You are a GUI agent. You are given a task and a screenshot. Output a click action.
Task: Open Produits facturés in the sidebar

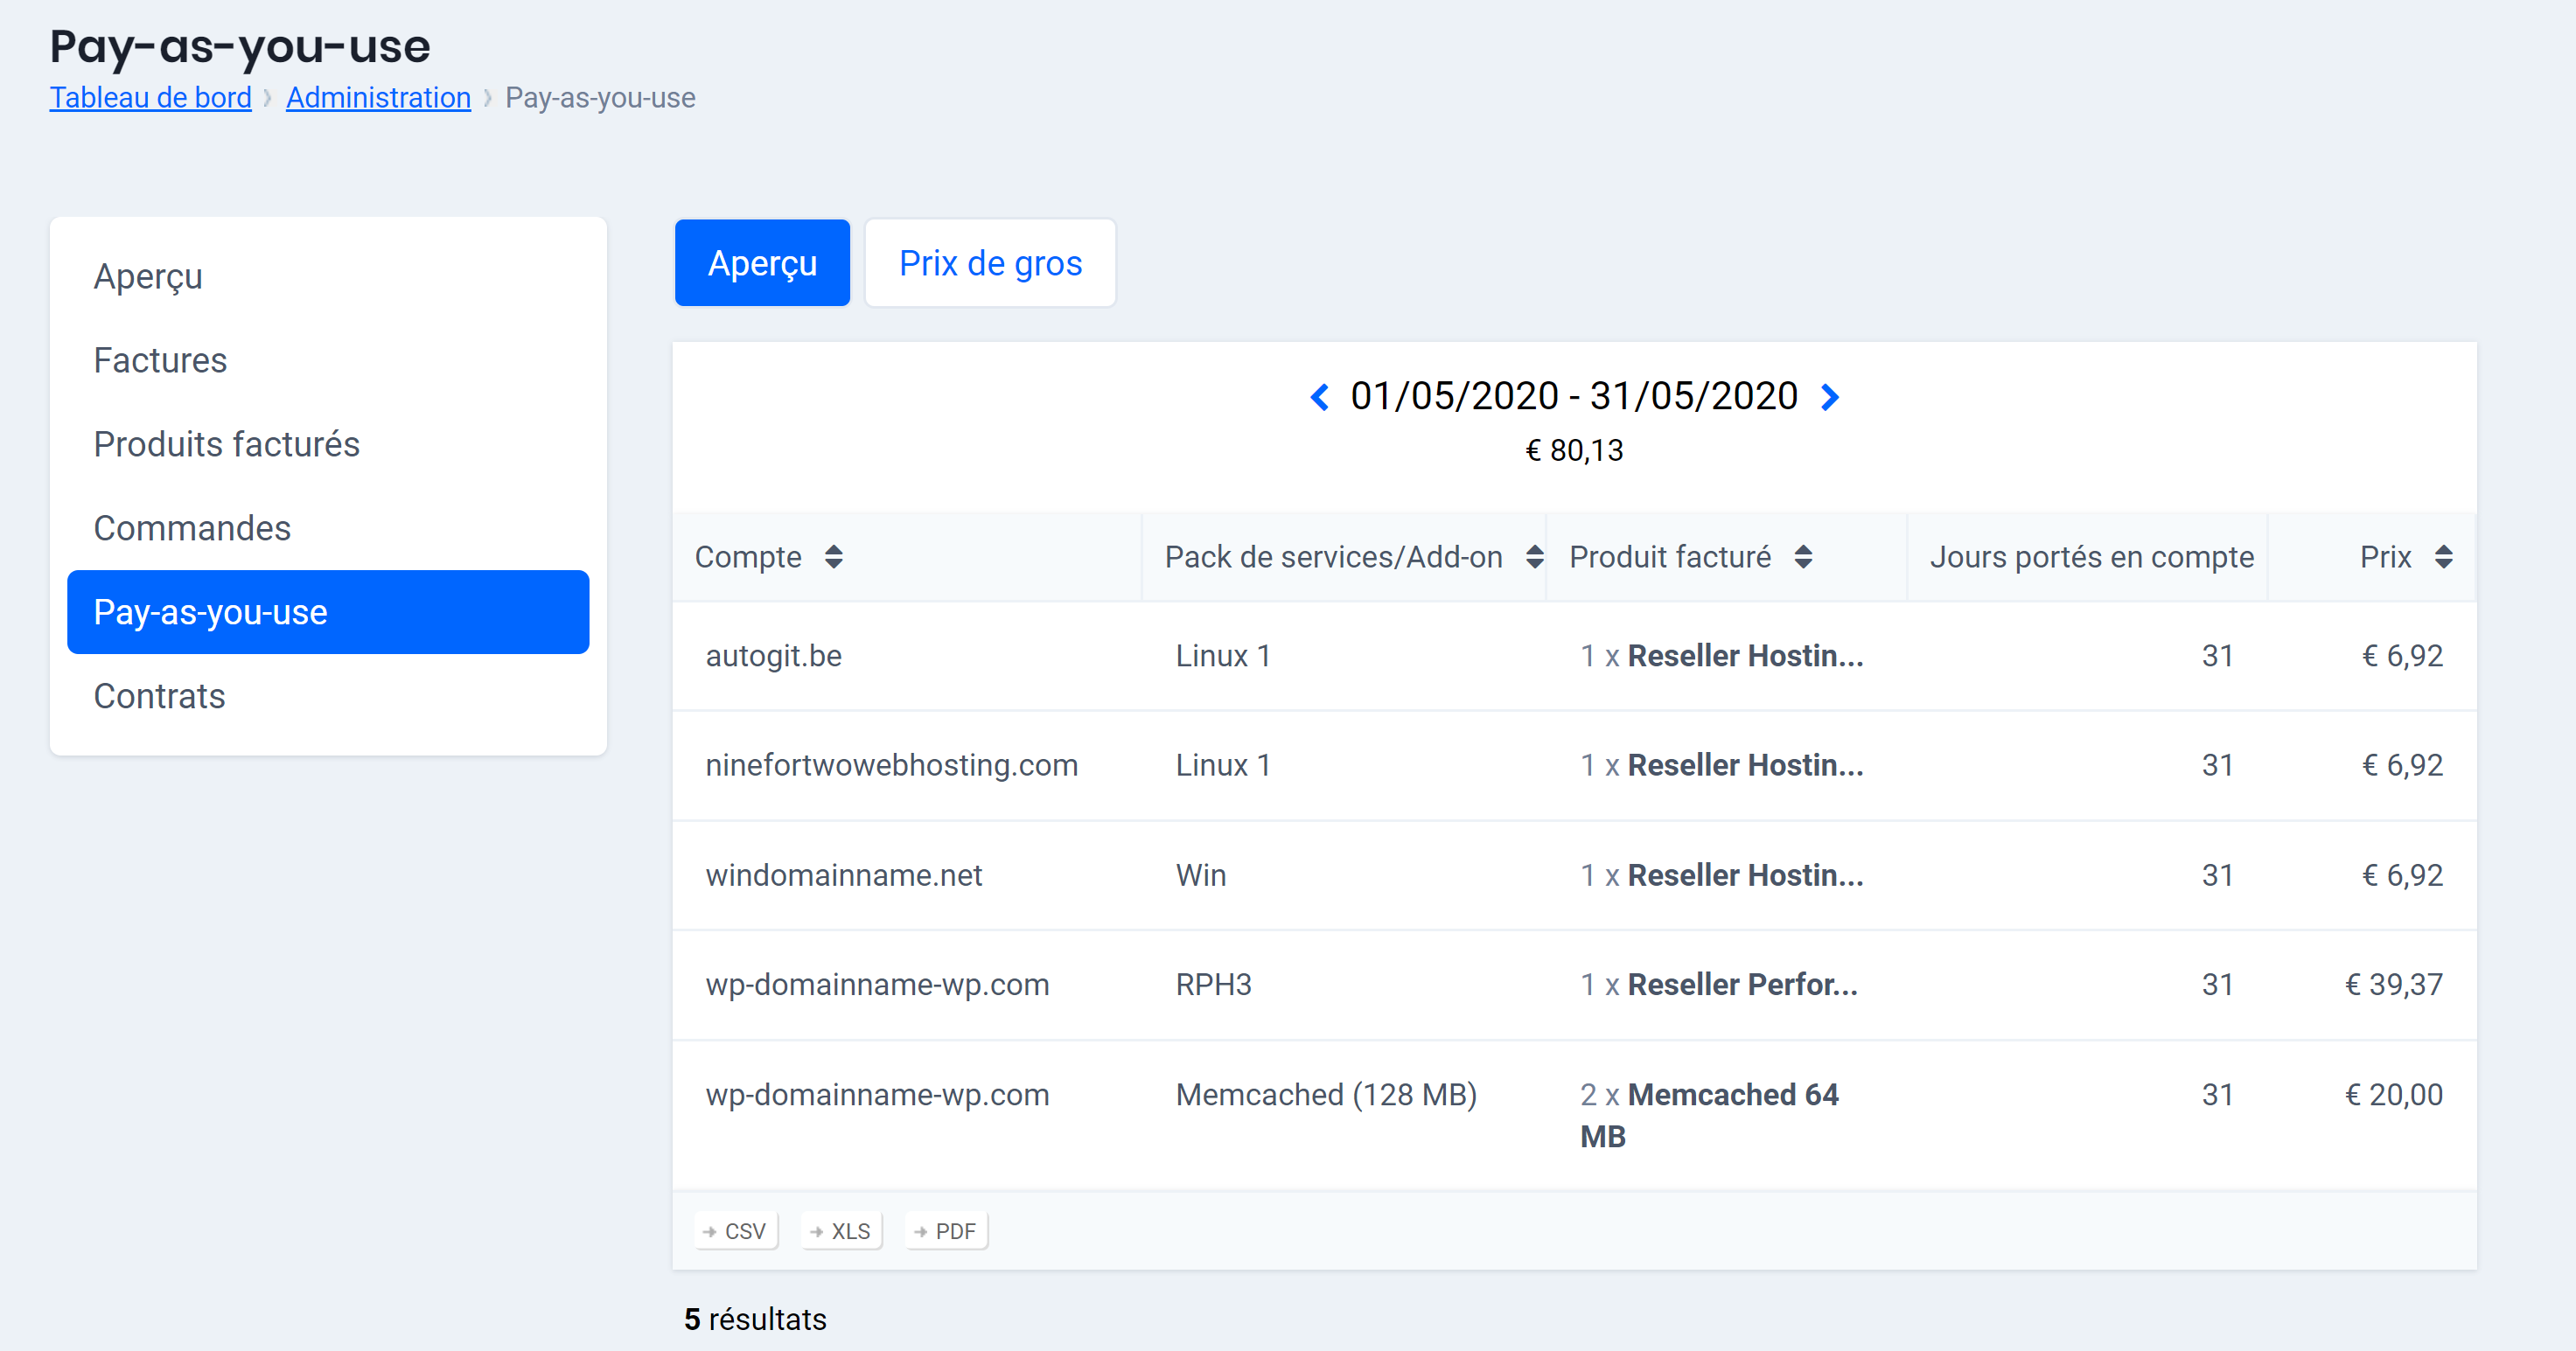(x=226, y=444)
